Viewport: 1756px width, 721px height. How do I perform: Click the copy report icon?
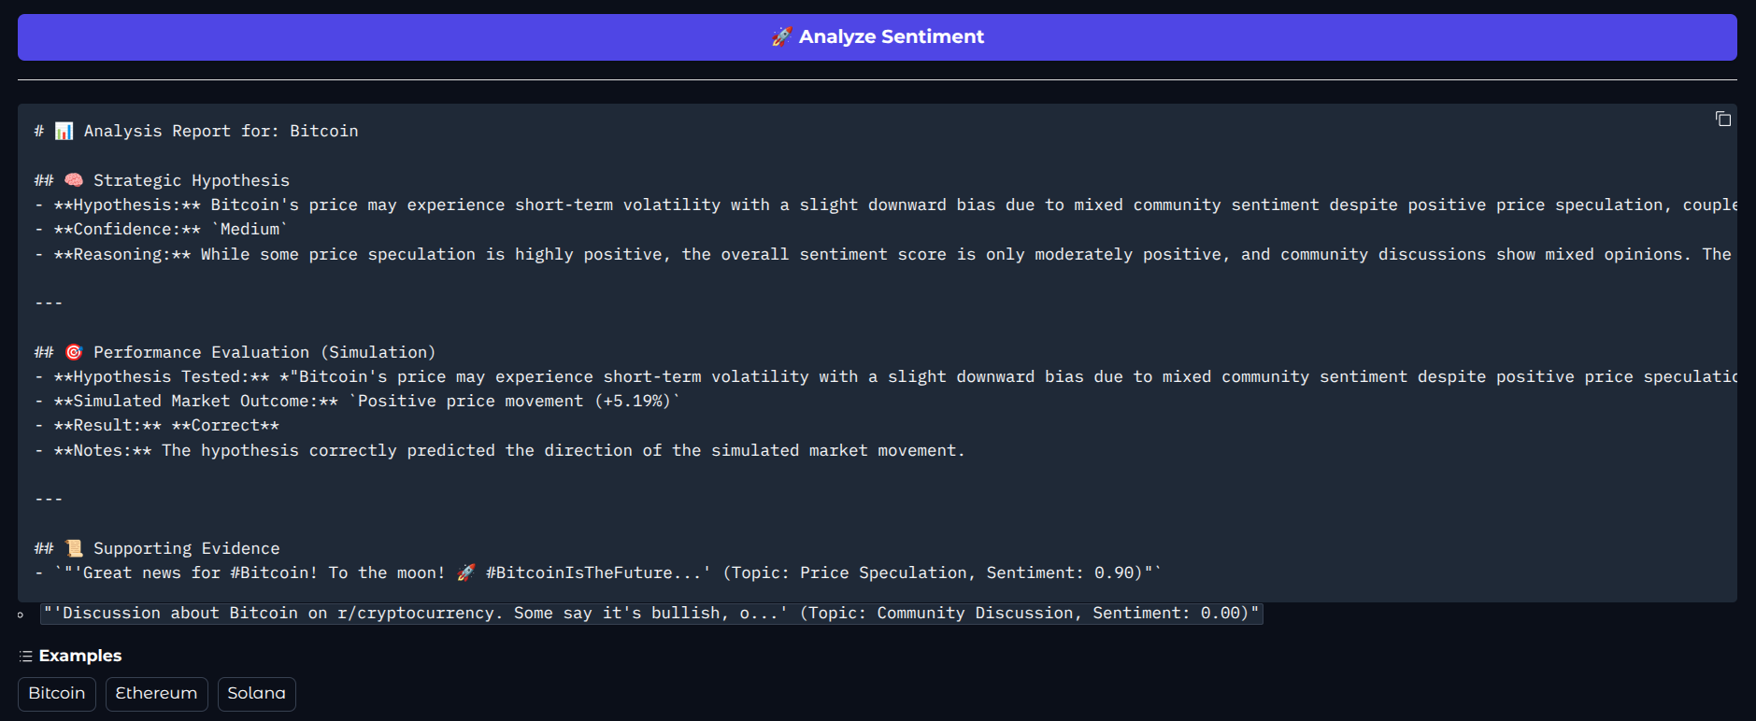1724,119
